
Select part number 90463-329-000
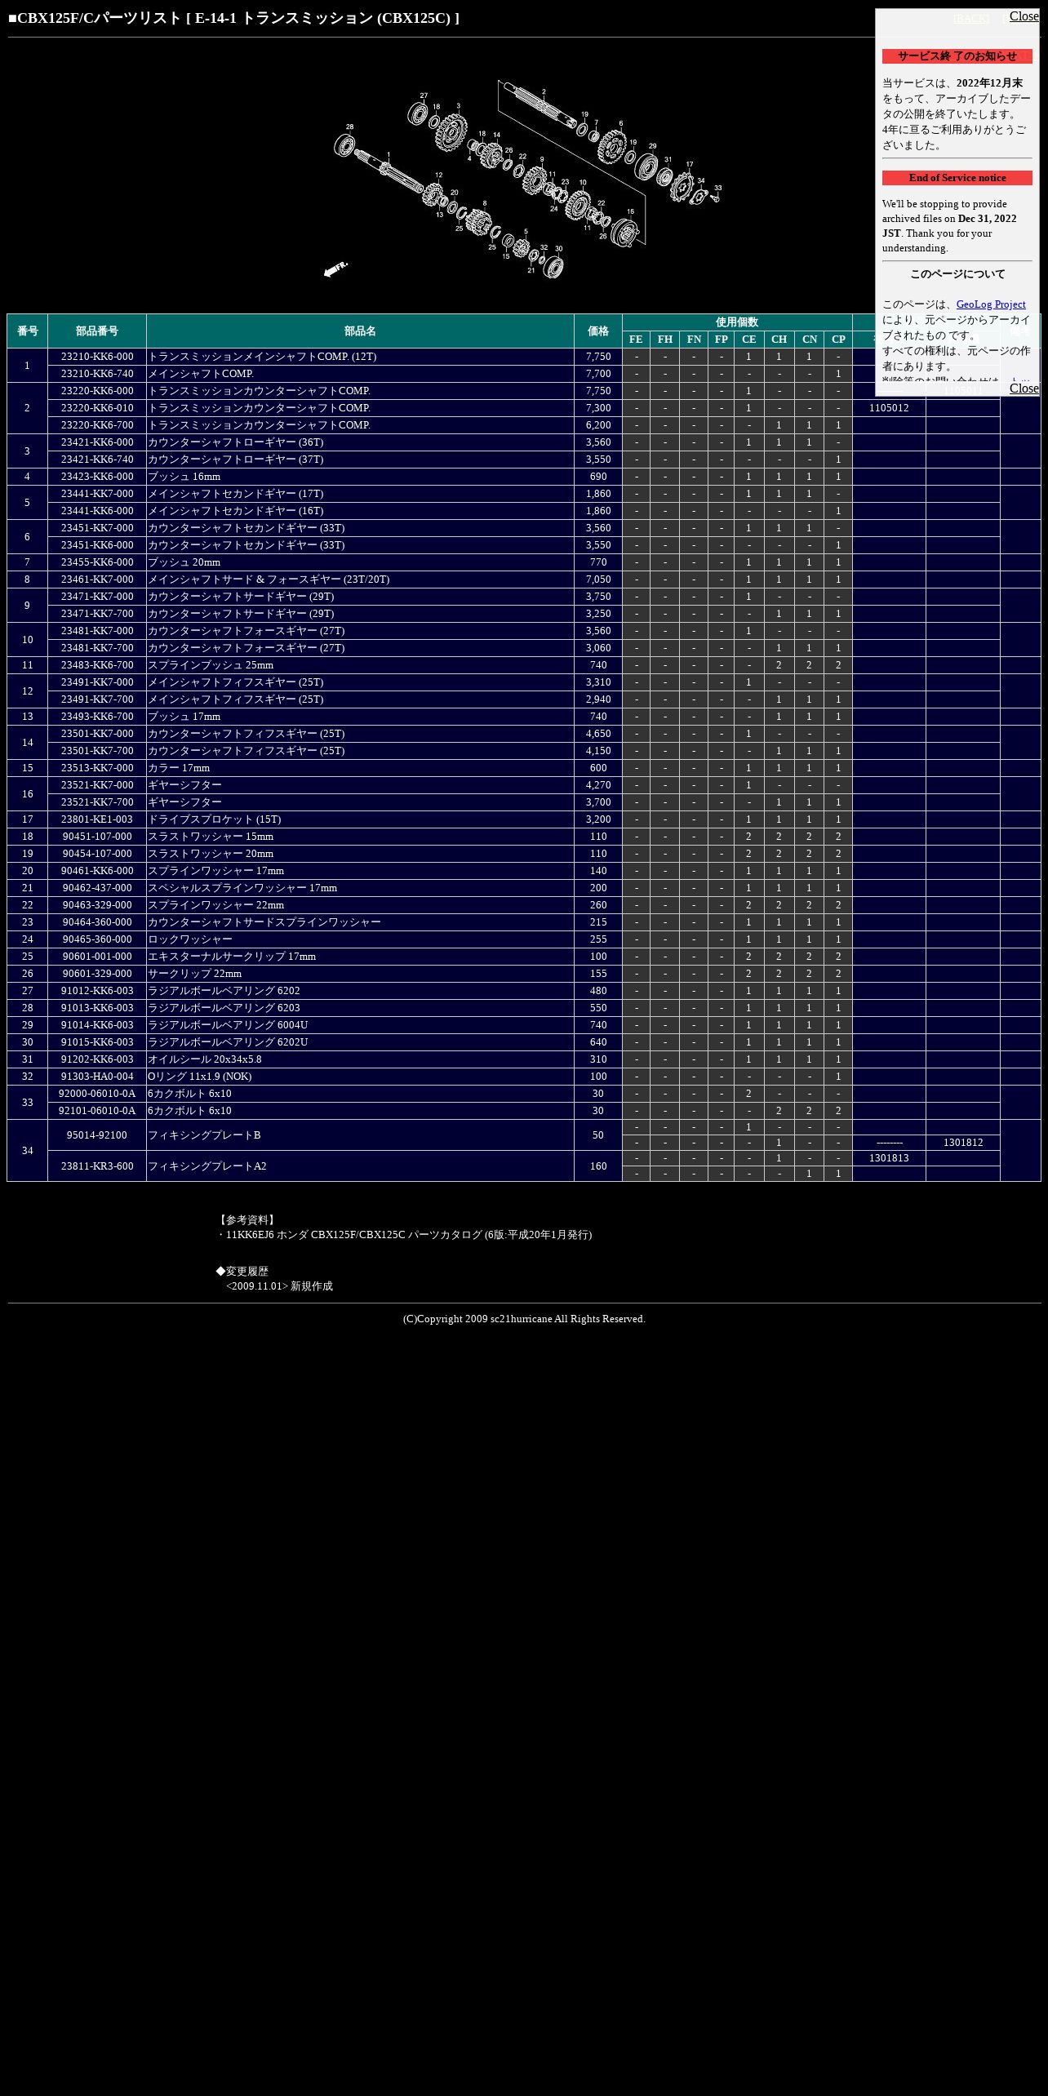click(x=97, y=905)
